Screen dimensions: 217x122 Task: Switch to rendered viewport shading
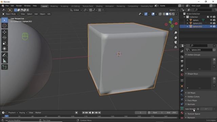173,14
